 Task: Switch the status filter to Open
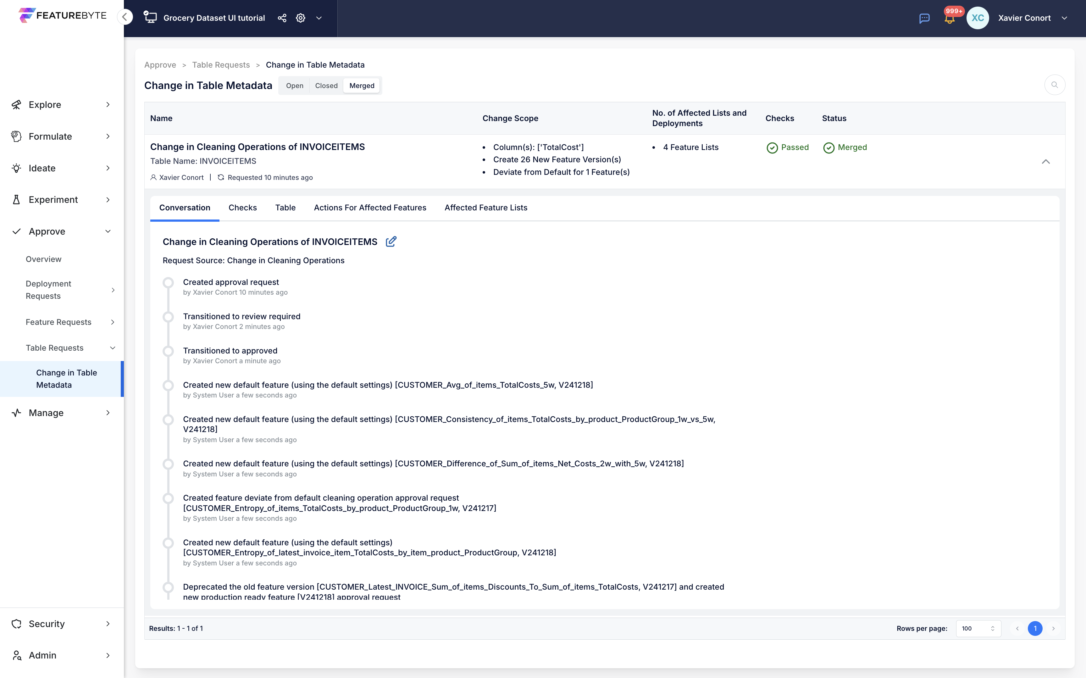tap(295, 86)
